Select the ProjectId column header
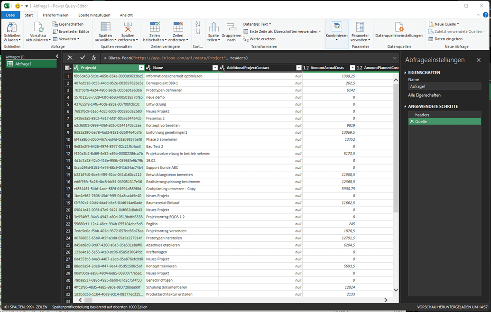Screen dimensions: 491x312 109,68
